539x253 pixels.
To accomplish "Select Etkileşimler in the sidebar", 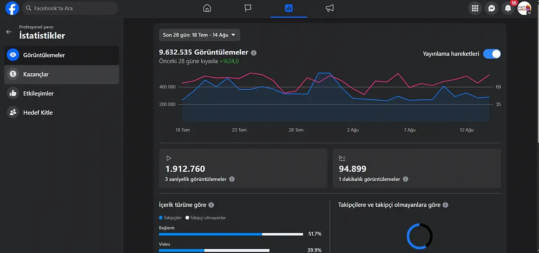I will [62, 94].
